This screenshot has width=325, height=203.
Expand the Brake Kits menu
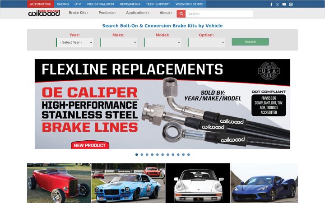click(x=79, y=13)
